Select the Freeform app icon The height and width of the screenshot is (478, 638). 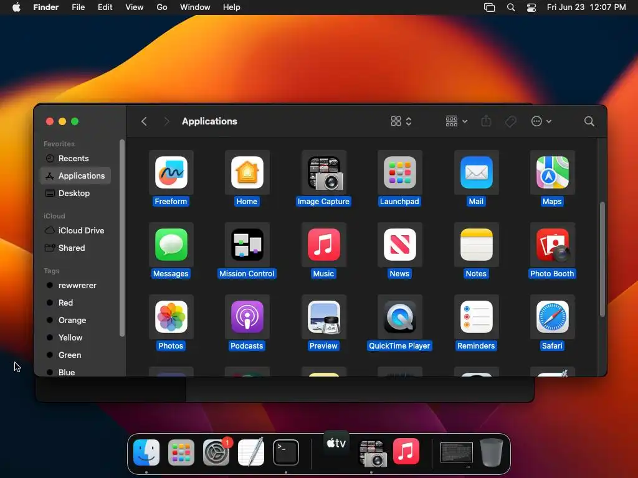171,172
